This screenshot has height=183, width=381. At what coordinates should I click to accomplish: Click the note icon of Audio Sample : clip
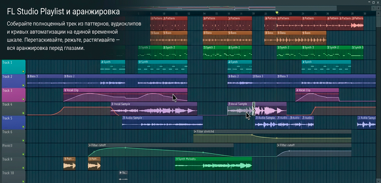pos(124,118)
